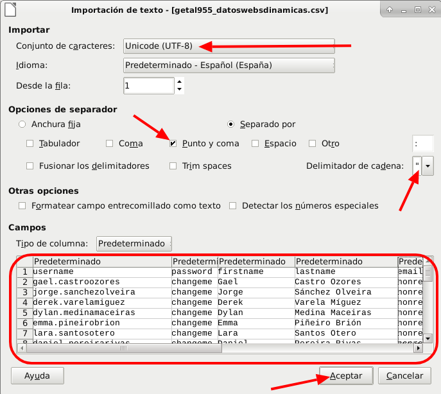Click the 'jorge.sanchezolveira' cell
The image size is (441, 394).
click(102, 292)
